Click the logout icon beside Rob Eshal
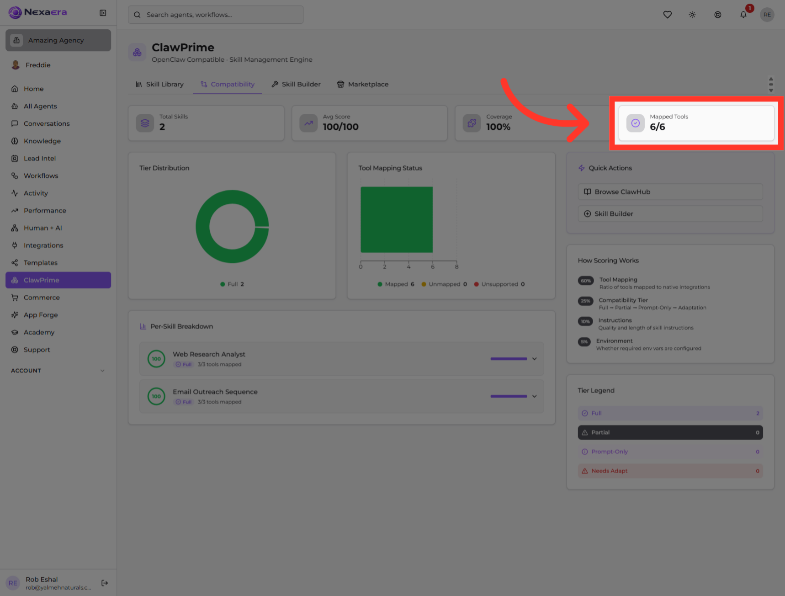This screenshot has width=785, height=596. [105, 583]
